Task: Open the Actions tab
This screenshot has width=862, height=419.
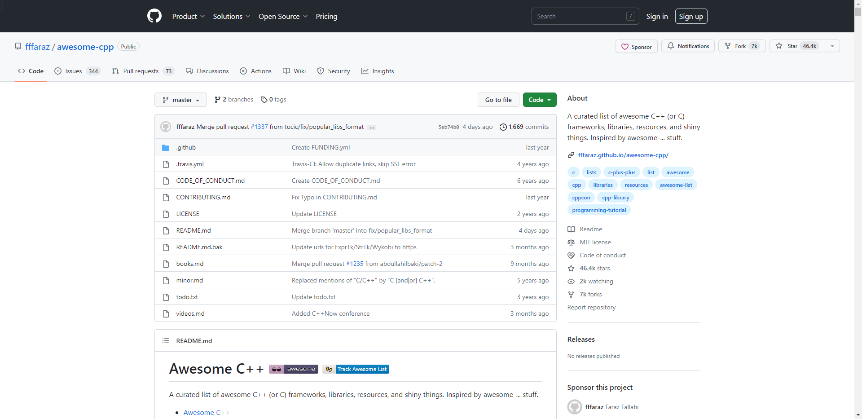Action: [256, 71]
